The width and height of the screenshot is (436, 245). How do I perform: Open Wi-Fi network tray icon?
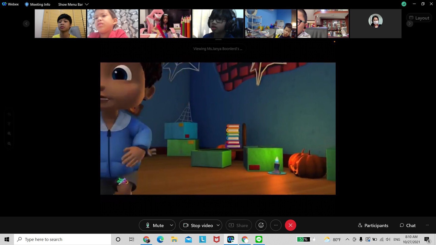[382, 239]
